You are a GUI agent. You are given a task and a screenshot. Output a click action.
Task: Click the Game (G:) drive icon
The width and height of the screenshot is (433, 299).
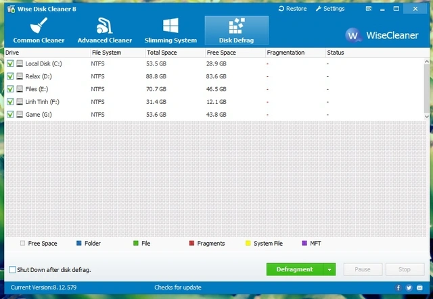(20, 114)
